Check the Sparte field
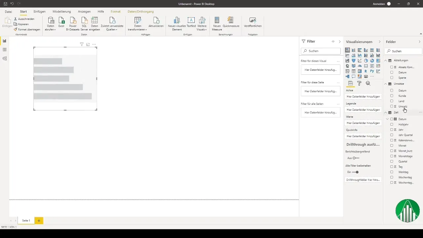Image resolution: width=423 pixels, height=238 pixels. (392, 78)
